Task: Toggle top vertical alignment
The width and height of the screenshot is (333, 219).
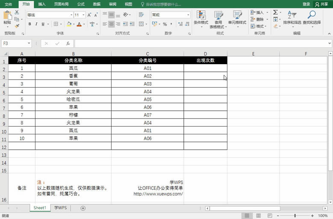Action: click(x=105, y=14)
